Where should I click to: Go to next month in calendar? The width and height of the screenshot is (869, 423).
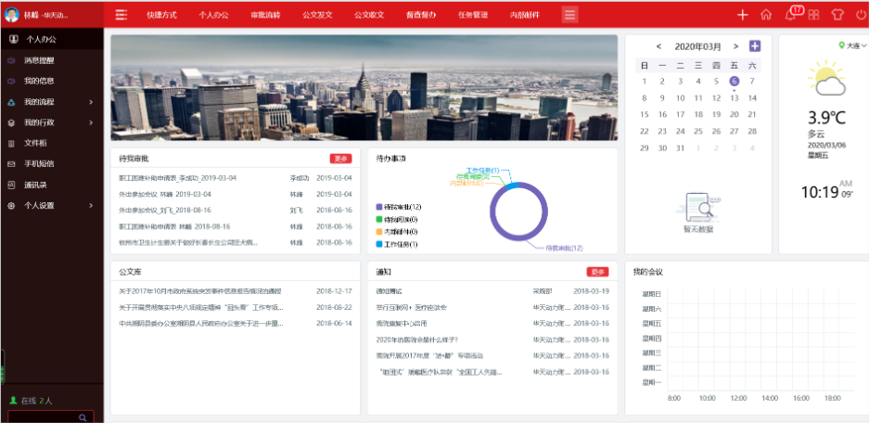pyautogui.click(x=735, y=46)
